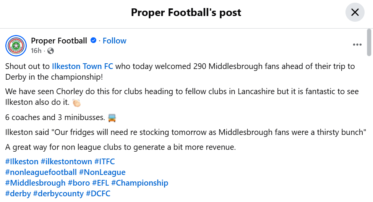Viewport: 373px width, 202px height.
Task: Click the Proper Football profile picture
Action: 16,45
